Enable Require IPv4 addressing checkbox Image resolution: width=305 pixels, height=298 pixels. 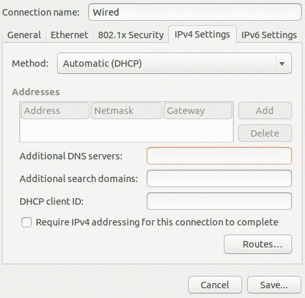coord(27,222)
